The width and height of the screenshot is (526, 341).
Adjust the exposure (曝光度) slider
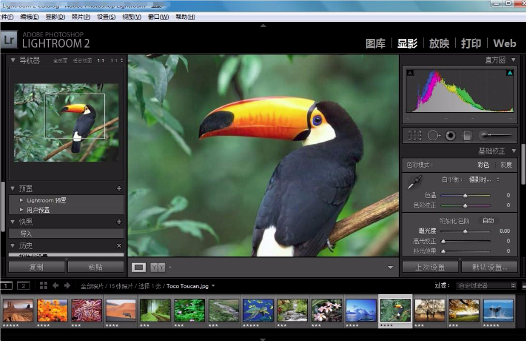(x=465, y=231)
